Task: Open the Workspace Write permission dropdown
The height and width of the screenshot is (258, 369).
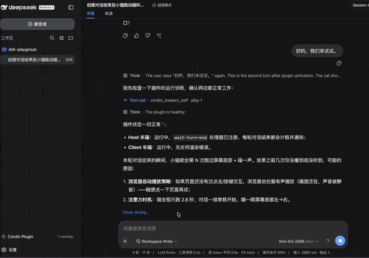Action: click(x=157, y=241)
